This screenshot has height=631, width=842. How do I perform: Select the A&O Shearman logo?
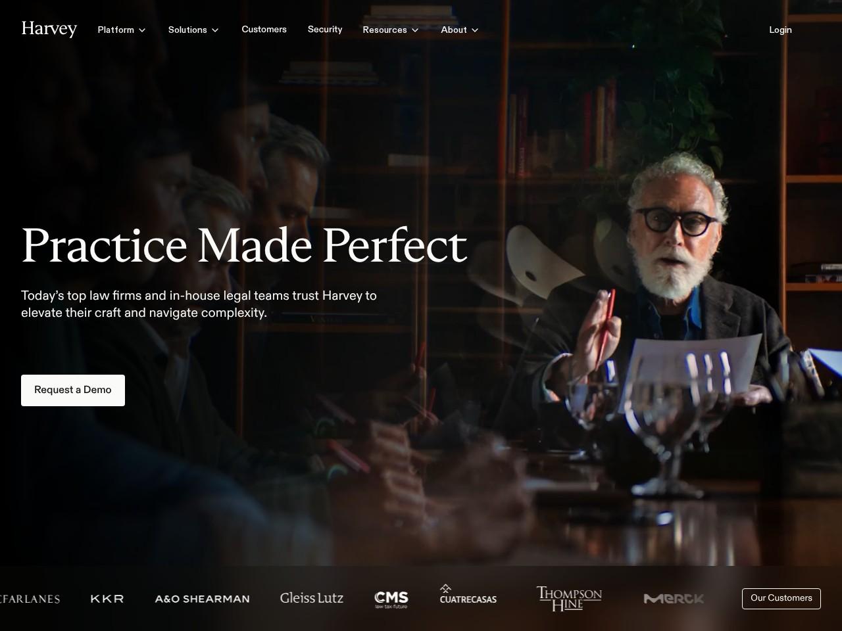[x=202, y=599]
